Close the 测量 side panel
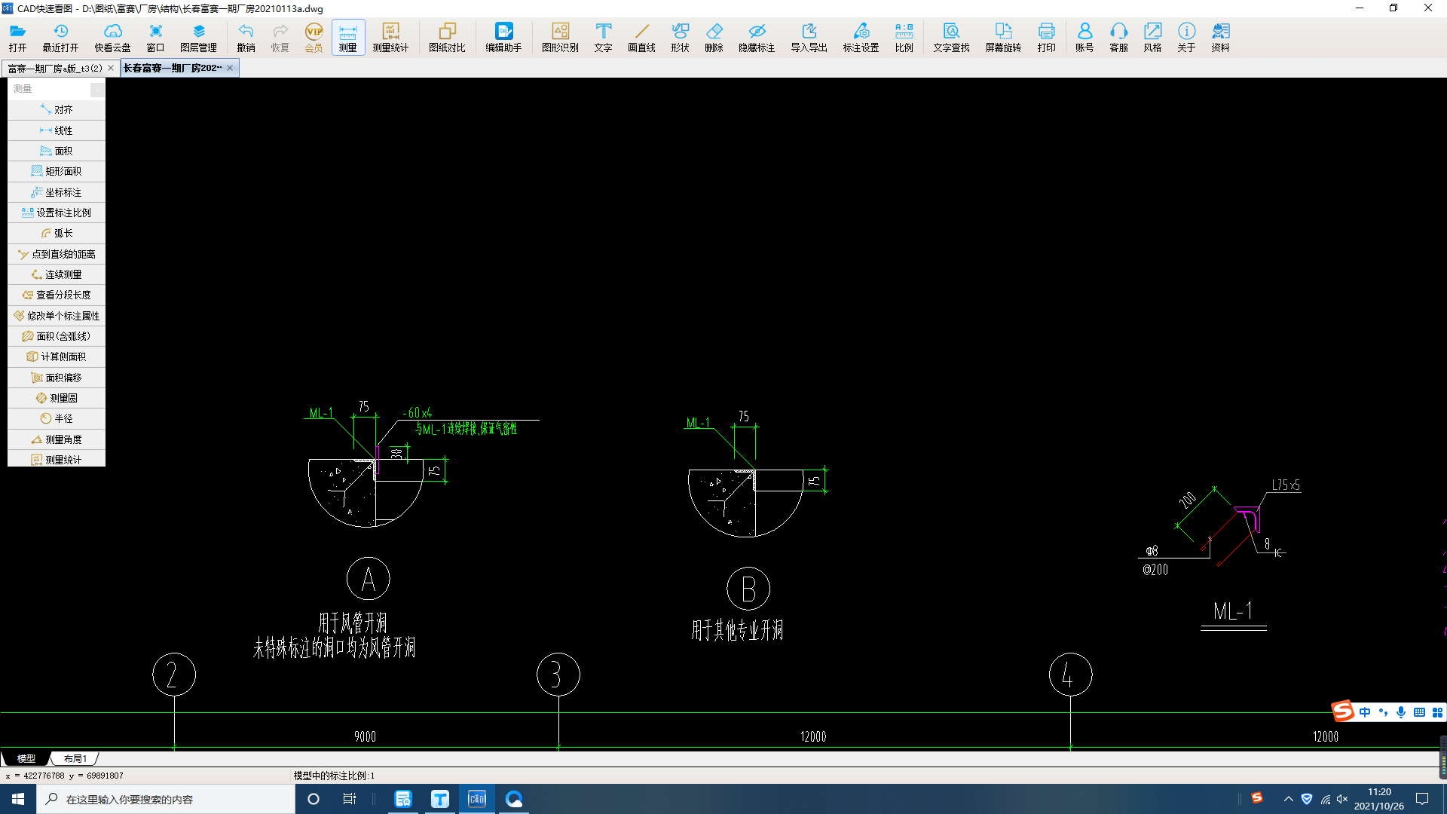1447x814 pixels. tap(97, 90)
